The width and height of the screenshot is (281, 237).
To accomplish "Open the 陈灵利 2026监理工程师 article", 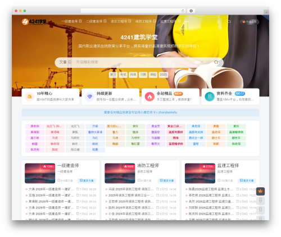I will pos(211,214).
